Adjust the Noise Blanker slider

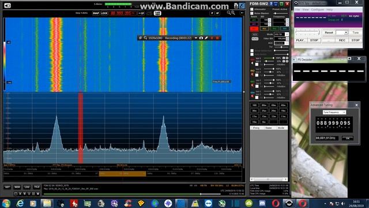pyautogui.click(x=281, y=13)
